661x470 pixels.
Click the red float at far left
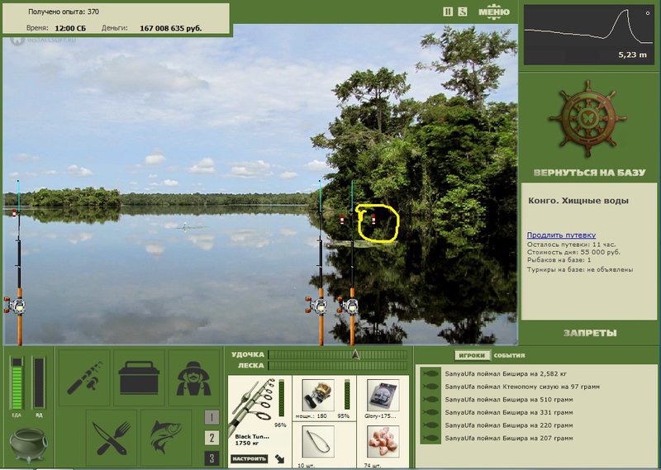point(14,213)
